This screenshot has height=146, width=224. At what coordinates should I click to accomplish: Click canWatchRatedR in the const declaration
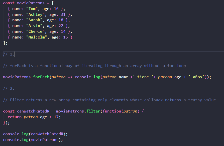tap(33, 111)
